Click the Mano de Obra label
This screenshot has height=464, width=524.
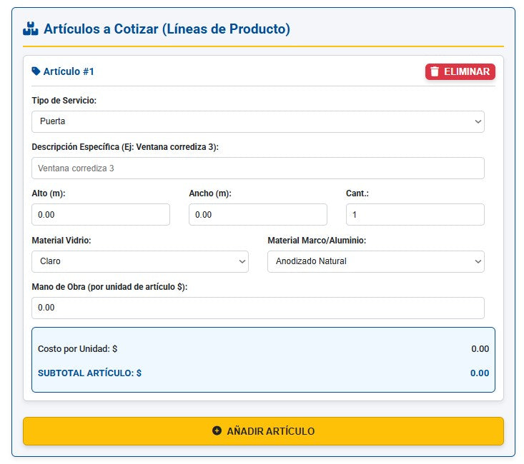(109, 287)
